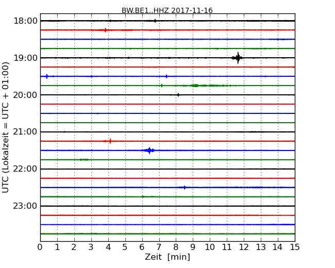335x268 pixels.
Task: Select the 22:00 y-axis tick label
Action: tap(25, 169)
